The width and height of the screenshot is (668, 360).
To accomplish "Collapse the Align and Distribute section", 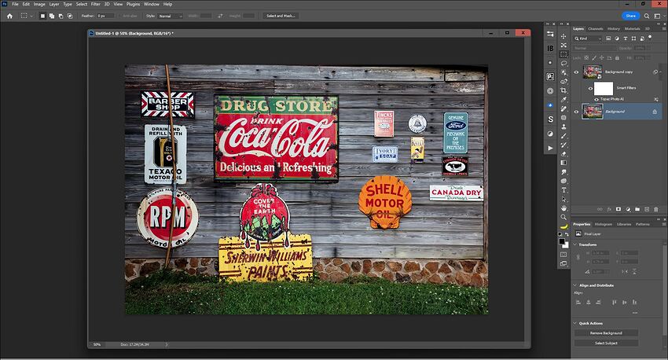I will [x=574, y=285].
